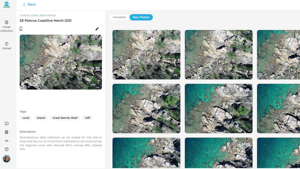Screen dimensions: 300x169
Task: Open first photo in the third row
Action: [146, 153]
